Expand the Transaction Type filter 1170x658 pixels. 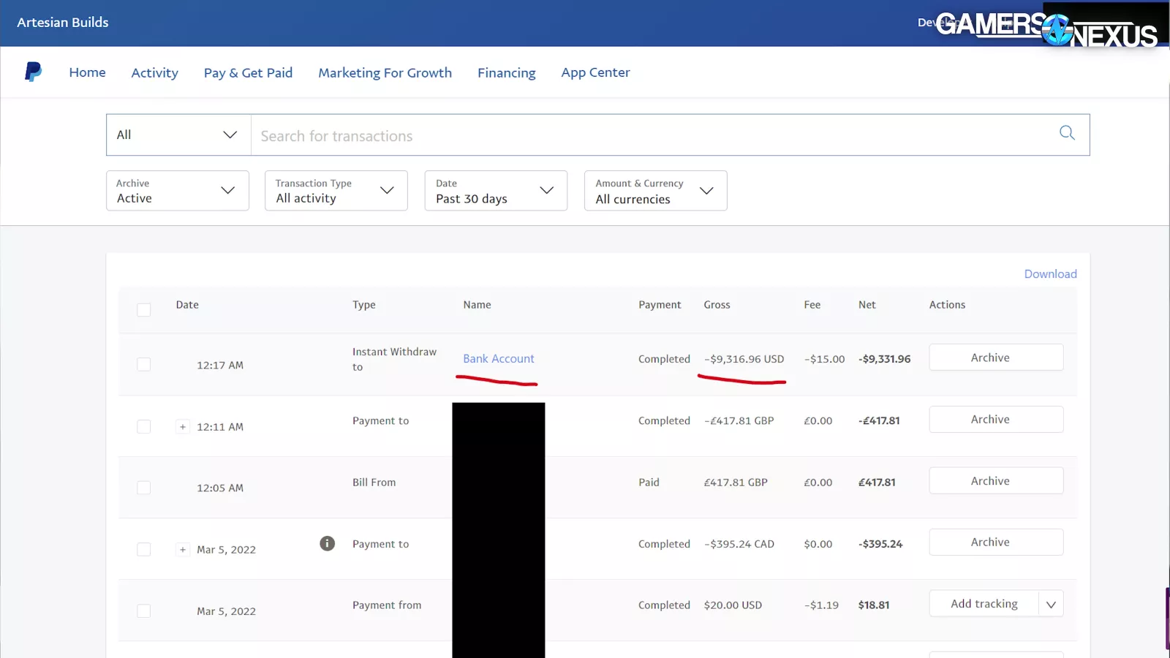[336, 191]
